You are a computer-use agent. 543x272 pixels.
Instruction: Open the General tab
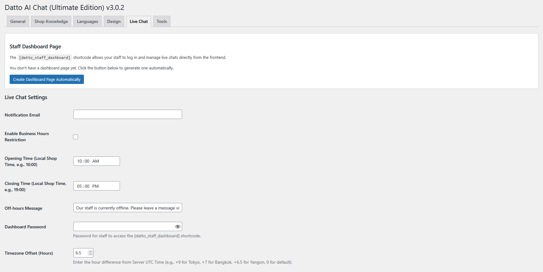click(x=18, y=21)
